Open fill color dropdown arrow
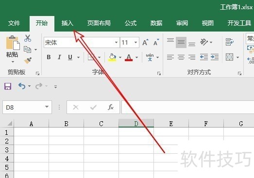The height and width of the screenshot is (178, 254). click(120, 57)
